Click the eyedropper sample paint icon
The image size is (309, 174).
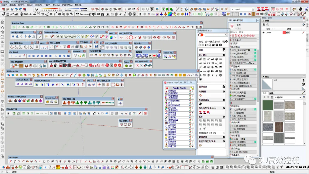coord(304,92)
